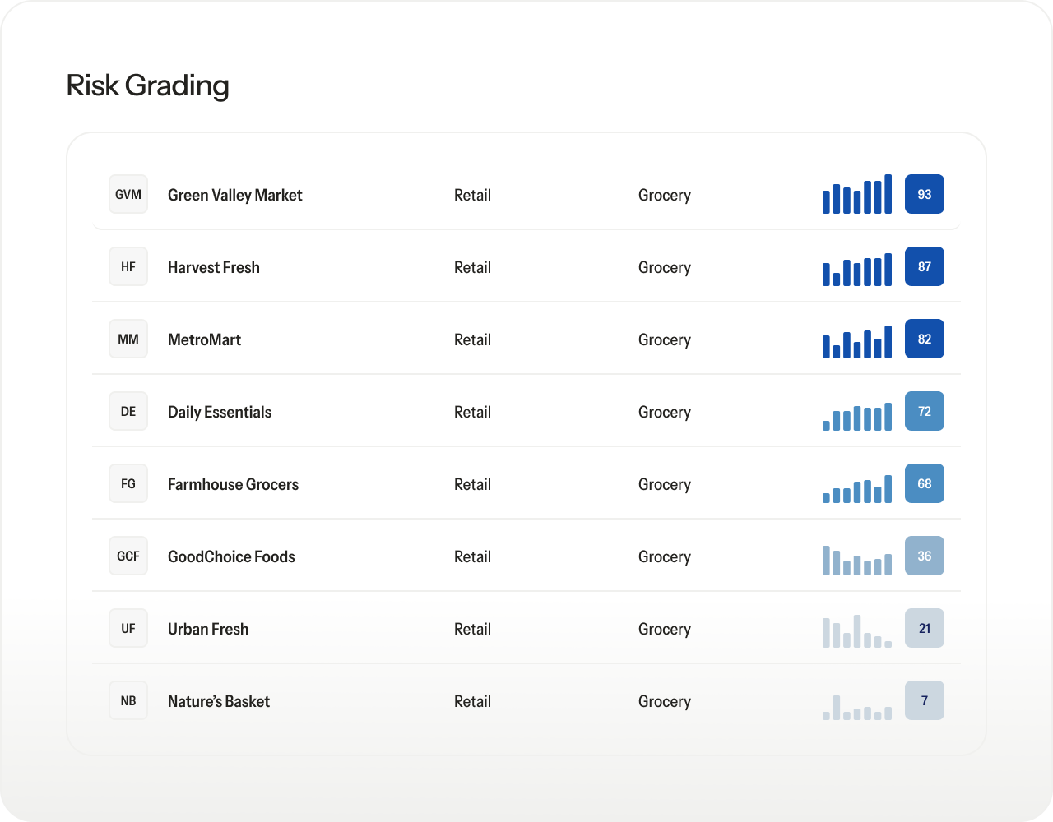The height and width of the screenshot is (822, 1053).
Task: Open the Harvest Fresh company name
Action: coord(213,267)
